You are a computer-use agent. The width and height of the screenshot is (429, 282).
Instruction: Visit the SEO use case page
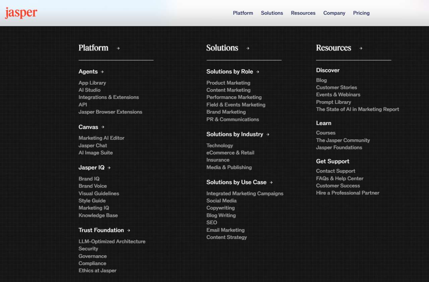(211, 223)
